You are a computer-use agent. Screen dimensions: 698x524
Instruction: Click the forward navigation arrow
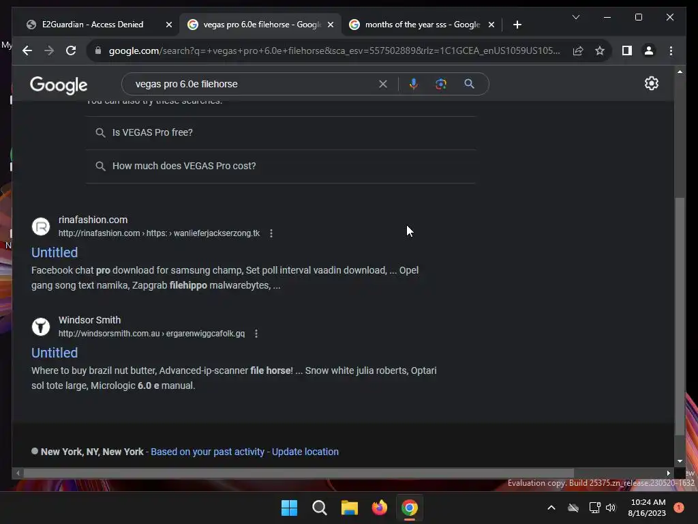pos(49,50)
